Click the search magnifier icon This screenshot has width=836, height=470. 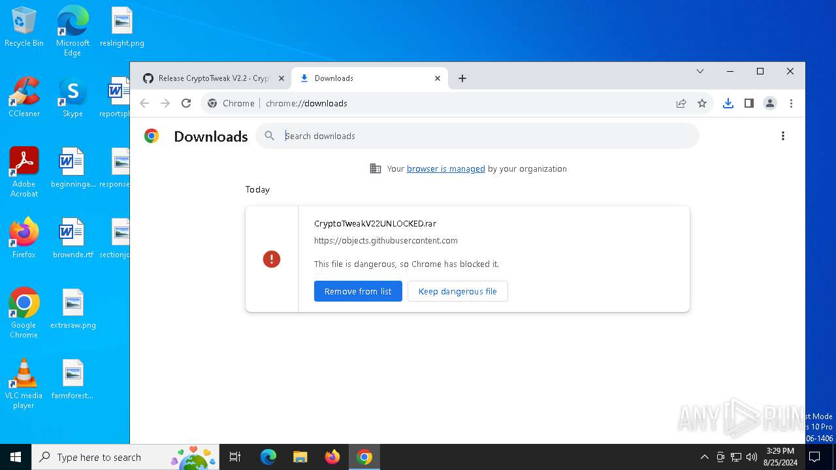[269, 136]
